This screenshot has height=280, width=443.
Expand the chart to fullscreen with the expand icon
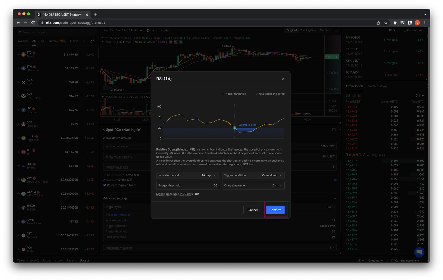tap(336, 30)
